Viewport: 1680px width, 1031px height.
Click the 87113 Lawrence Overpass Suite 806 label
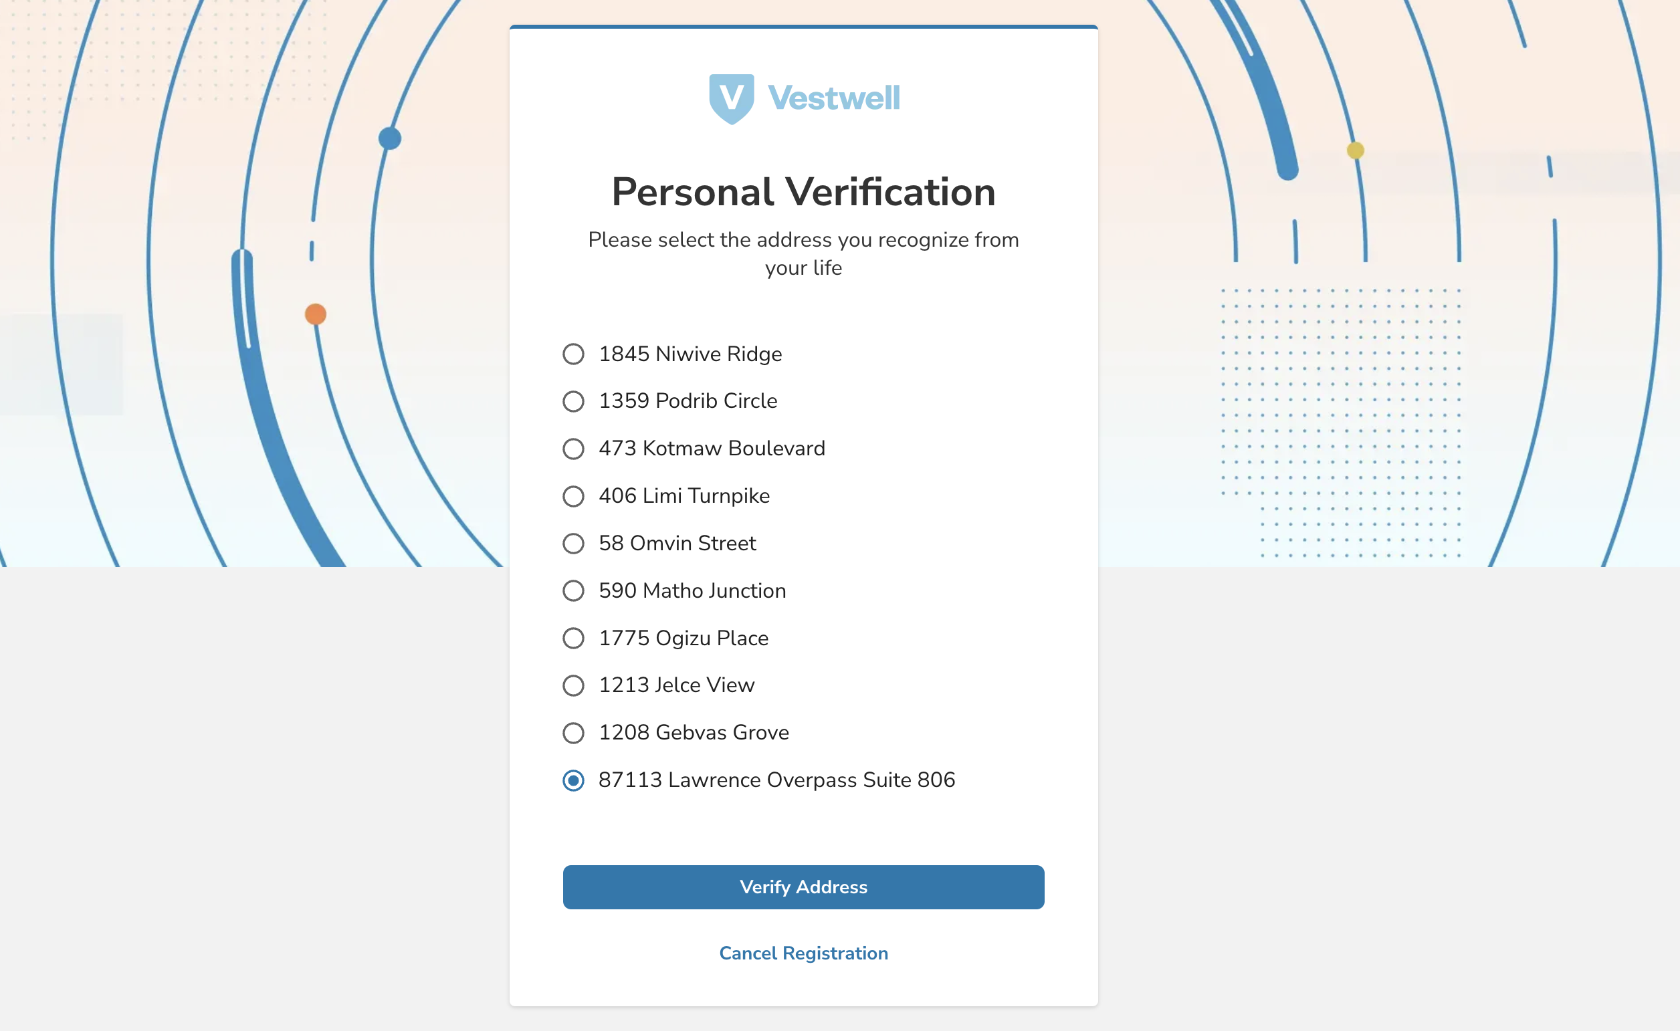tap(777, 780)
